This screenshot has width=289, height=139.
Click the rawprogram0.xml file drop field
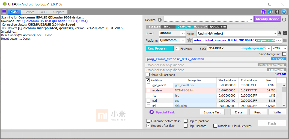[216, 65]
